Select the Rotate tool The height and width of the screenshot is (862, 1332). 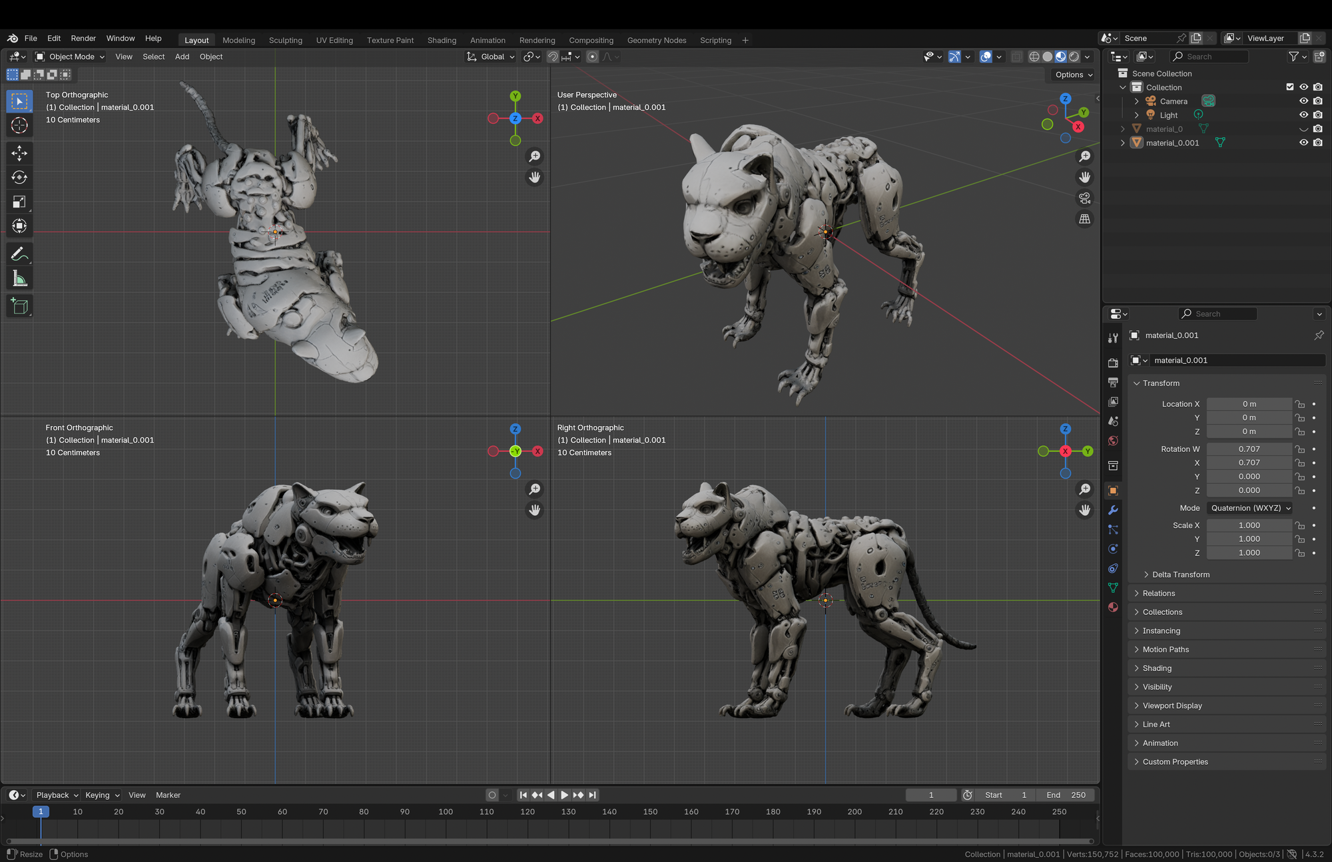point(19,177)
